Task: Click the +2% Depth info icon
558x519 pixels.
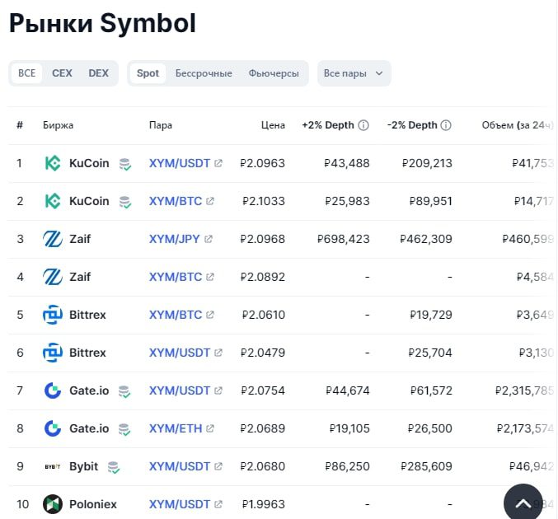Action: 363,125
